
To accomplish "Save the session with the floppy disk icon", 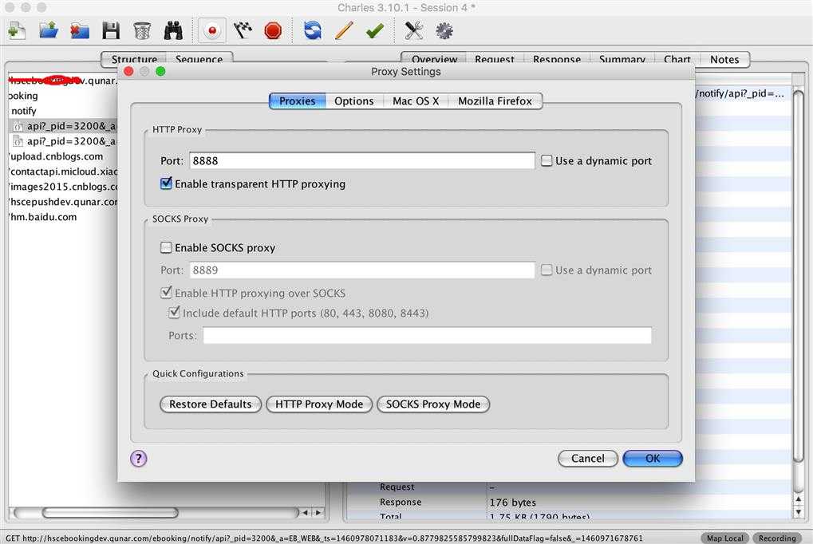I will tap(110, 30).
